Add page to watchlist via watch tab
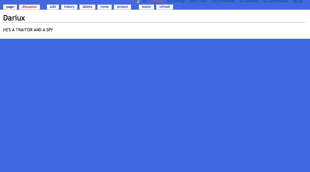Screen dimensions: 310x172 [146, 7]
